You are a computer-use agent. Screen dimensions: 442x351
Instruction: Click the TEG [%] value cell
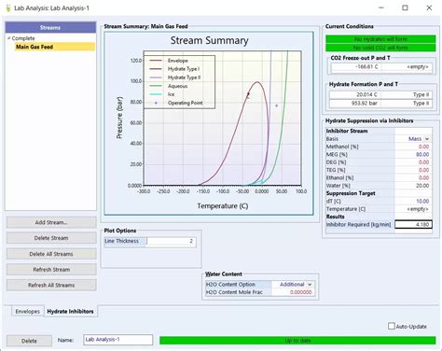(x=413, y=170)
